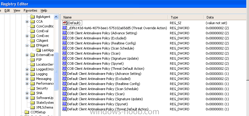Click "(value not set)" data cell
This screenshot has height=116, width=249.
click(216, 23)
